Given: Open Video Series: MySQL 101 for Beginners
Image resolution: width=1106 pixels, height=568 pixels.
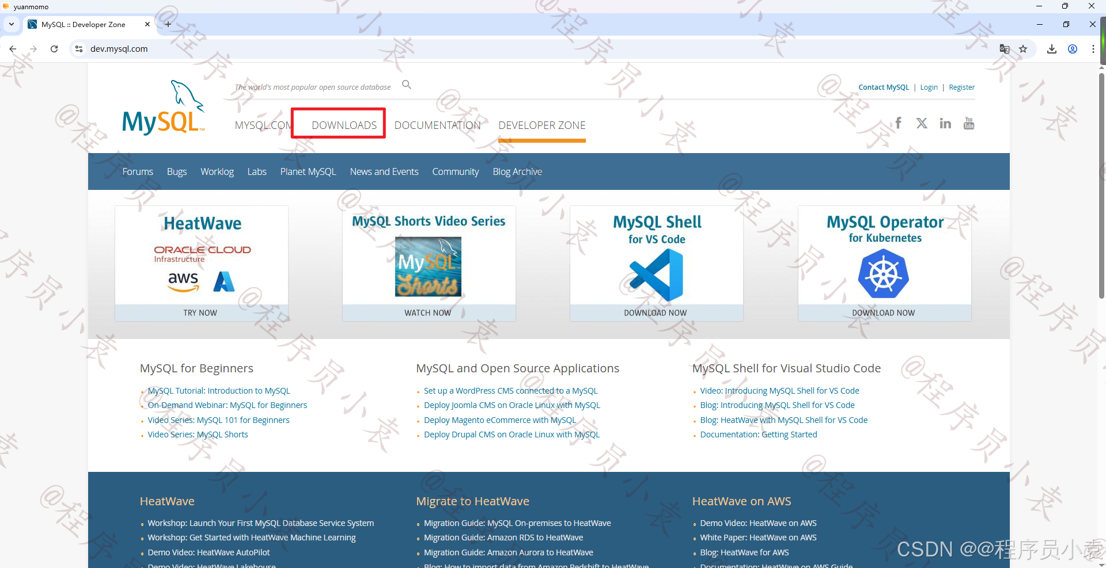Looking at the screenshot, I should 218,420.
